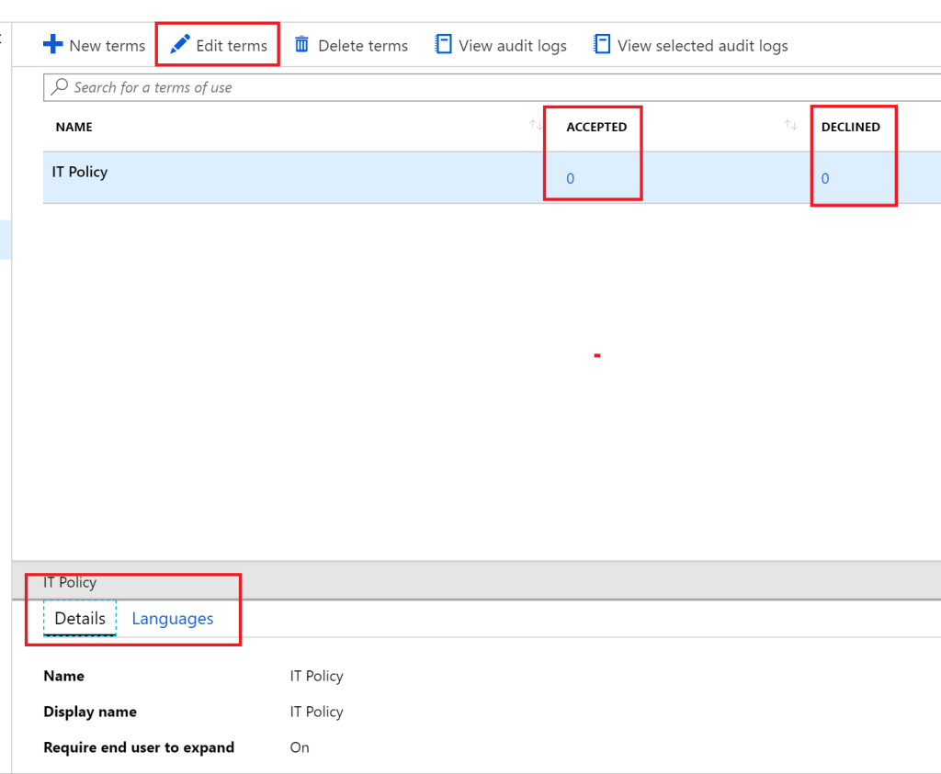
Task: Click the View selected audit logs icon
Action: (x=603, y=43)
